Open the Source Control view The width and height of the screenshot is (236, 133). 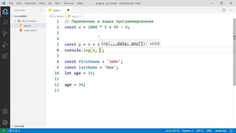(x=5, y=34)
